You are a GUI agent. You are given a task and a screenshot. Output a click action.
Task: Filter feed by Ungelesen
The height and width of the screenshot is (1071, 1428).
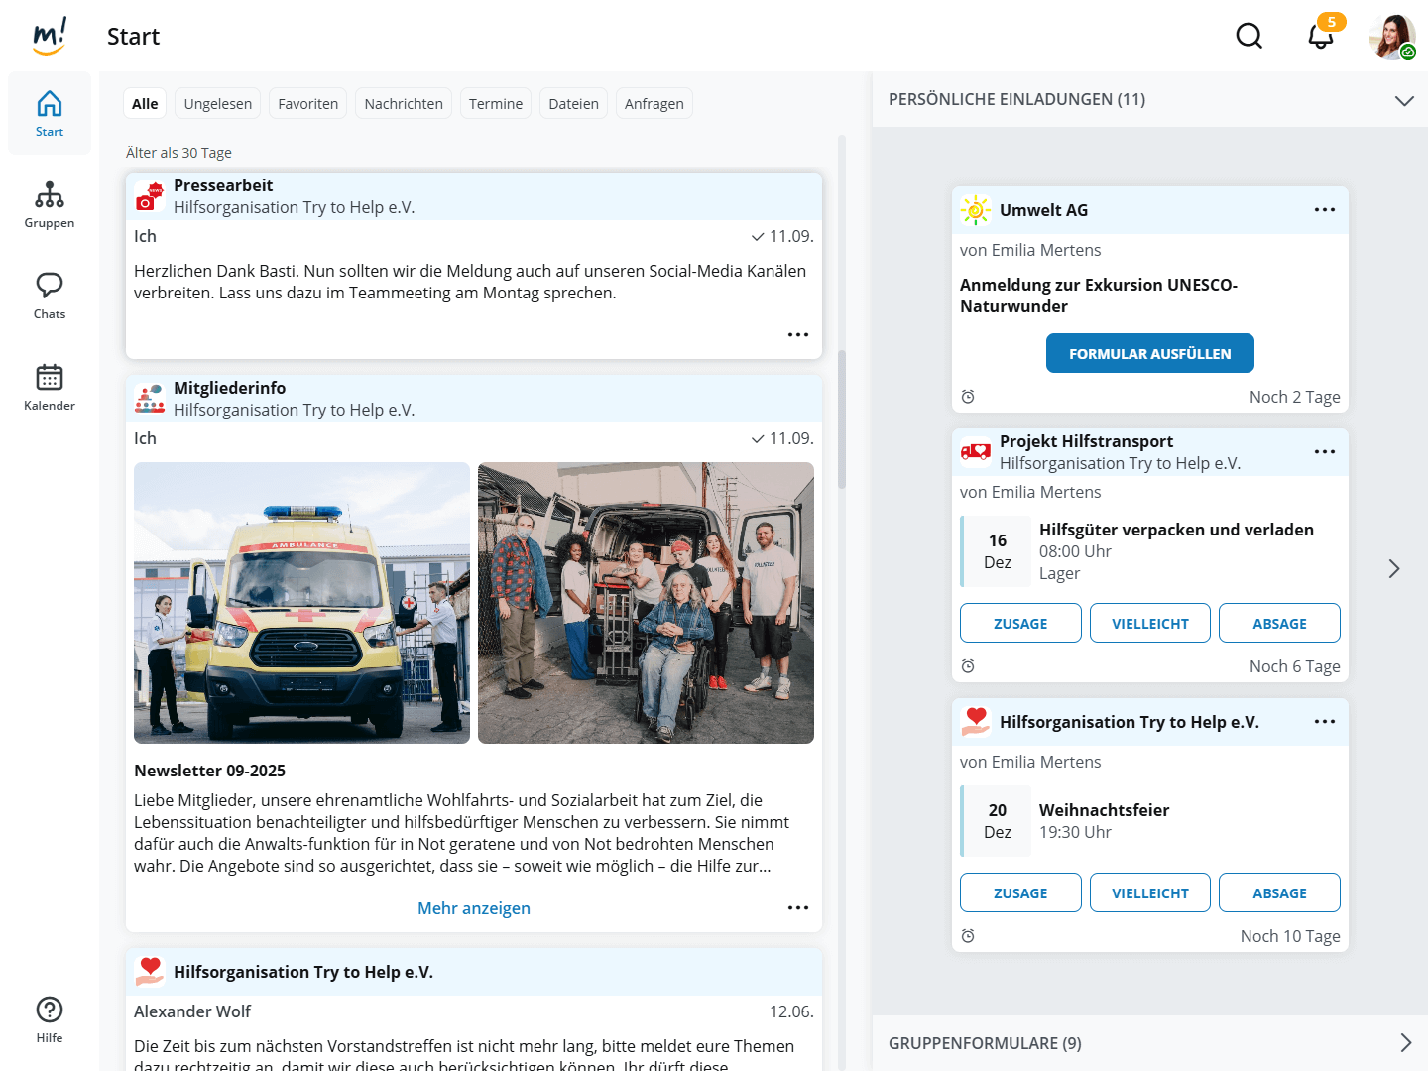(x=218, y=104)
